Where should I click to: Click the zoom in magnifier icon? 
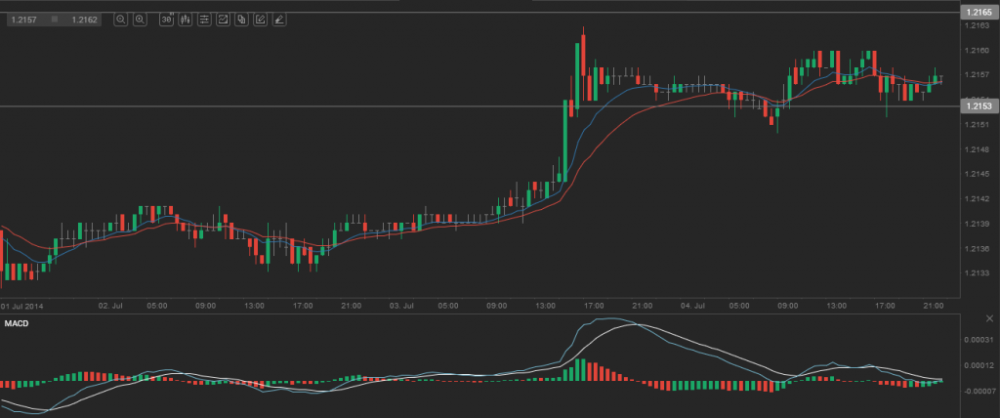click(140, 20)
